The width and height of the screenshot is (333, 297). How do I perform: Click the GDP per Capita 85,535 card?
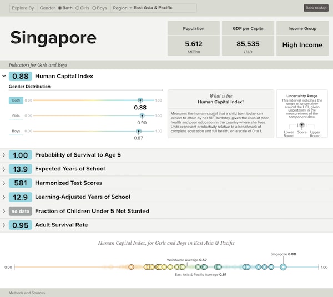(248, 38)
